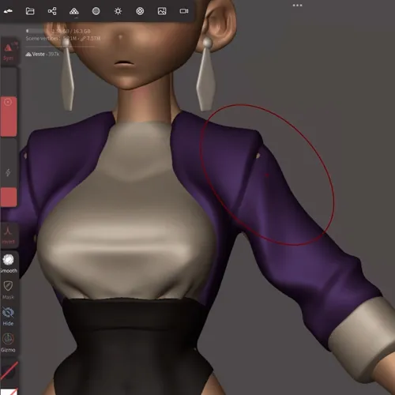Select the Mask tool
This screenshot has height=395, width=395.
point(8,290)
